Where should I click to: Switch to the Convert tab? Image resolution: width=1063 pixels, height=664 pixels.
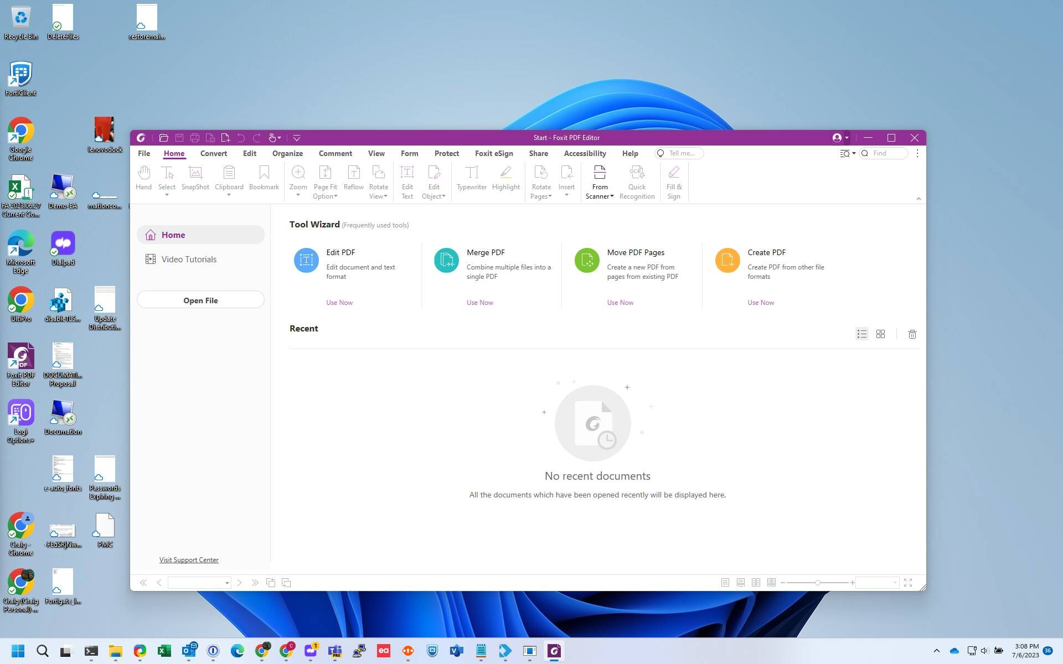214,153
